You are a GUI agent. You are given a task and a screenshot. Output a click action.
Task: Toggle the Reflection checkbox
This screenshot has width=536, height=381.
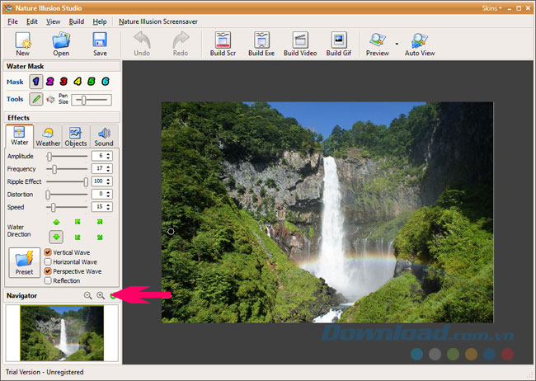48,280
